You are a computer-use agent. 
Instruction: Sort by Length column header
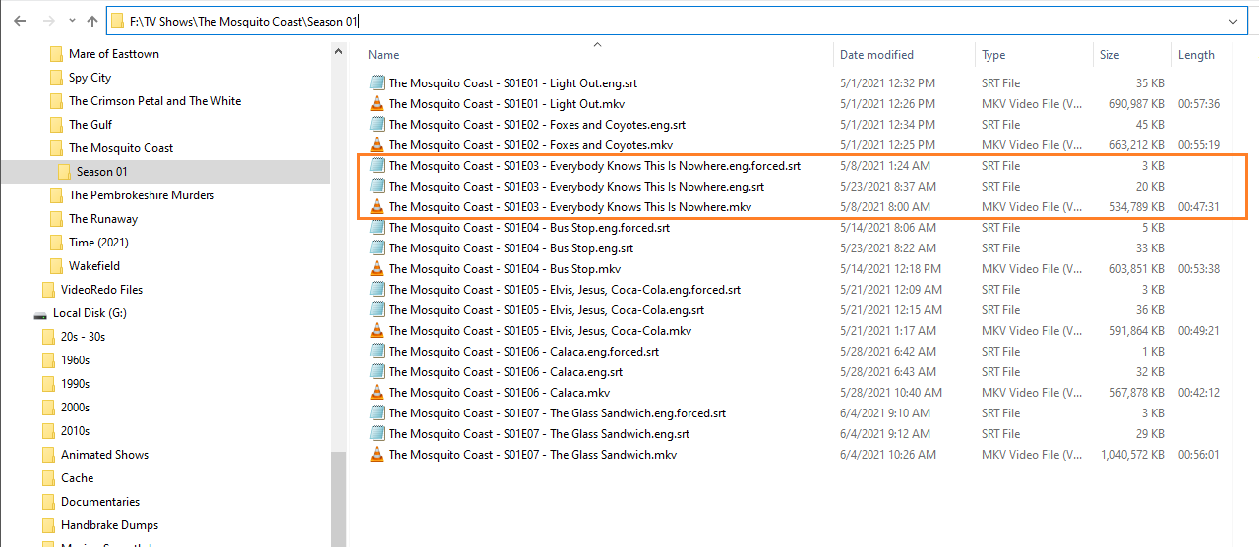coord(1196,55)
